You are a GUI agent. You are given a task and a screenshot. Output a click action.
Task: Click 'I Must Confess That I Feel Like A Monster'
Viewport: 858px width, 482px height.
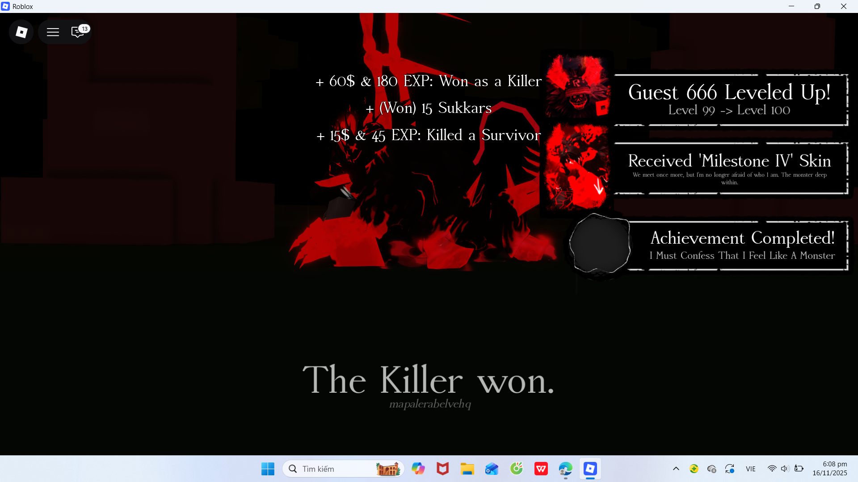[742, 256]
